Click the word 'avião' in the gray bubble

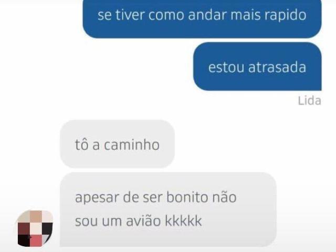(x=143, y=221)
